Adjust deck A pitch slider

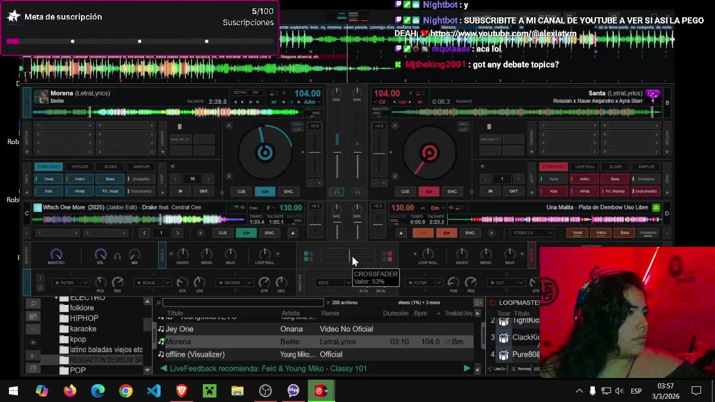[314, 152]
